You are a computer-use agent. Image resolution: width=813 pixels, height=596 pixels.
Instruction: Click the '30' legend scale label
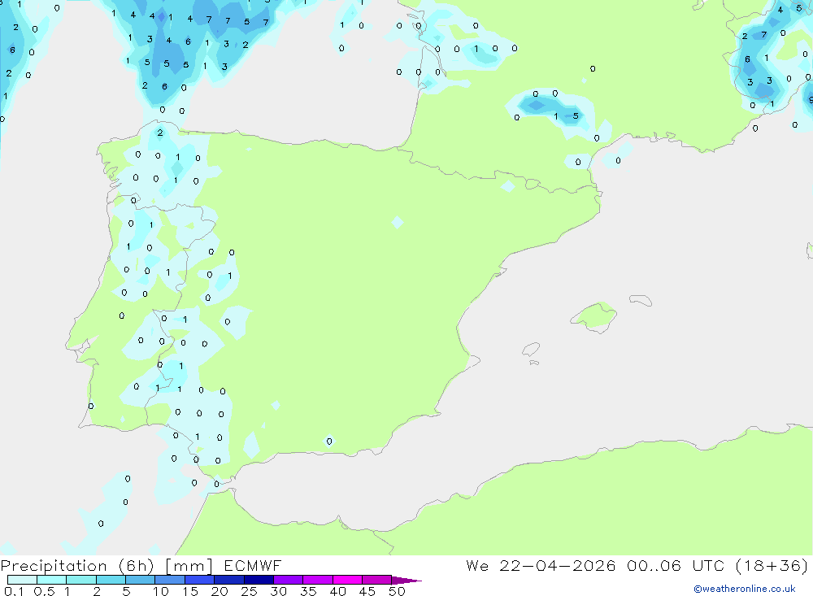278,591
